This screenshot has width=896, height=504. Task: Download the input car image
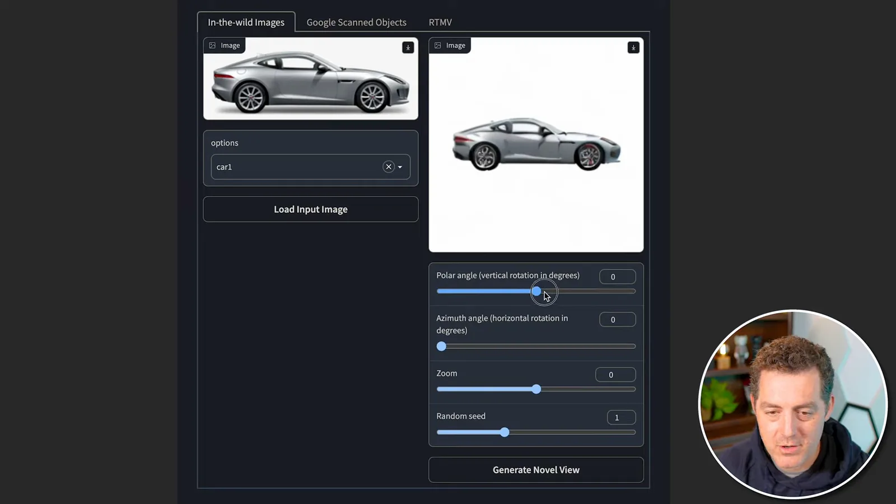[408, 48]
